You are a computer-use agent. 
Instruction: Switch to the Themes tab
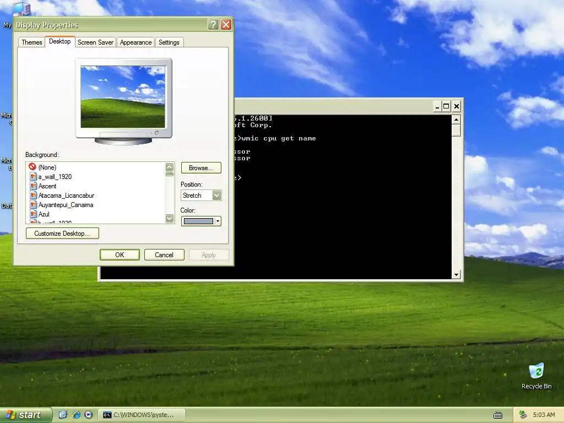(31, 42)
